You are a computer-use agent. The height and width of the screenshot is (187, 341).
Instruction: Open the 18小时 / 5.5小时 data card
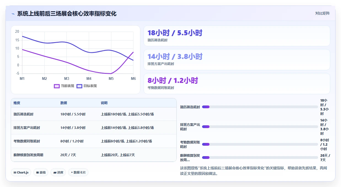coord(237,36)
